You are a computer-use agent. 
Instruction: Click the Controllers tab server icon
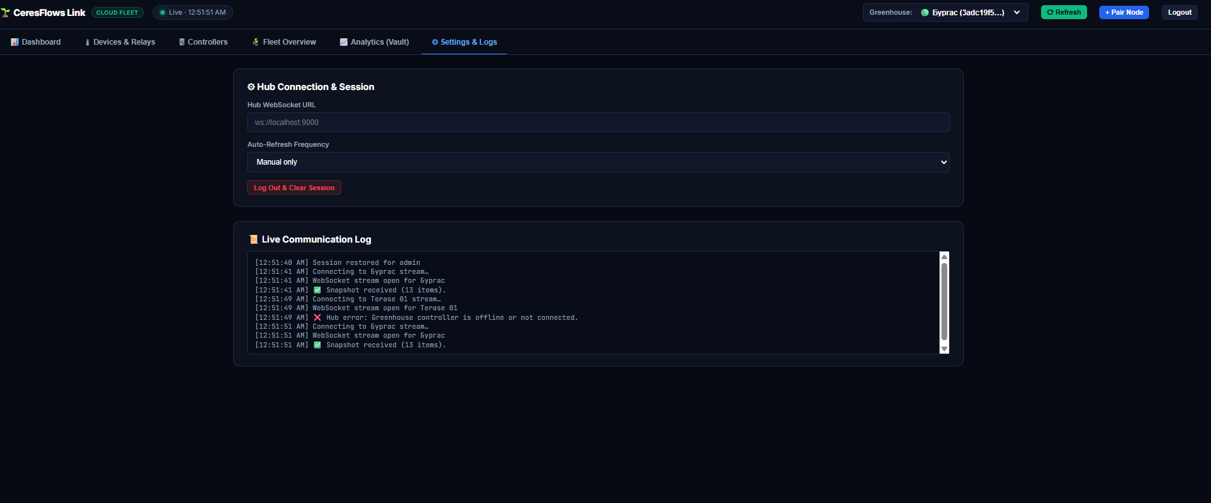point(182,42)
